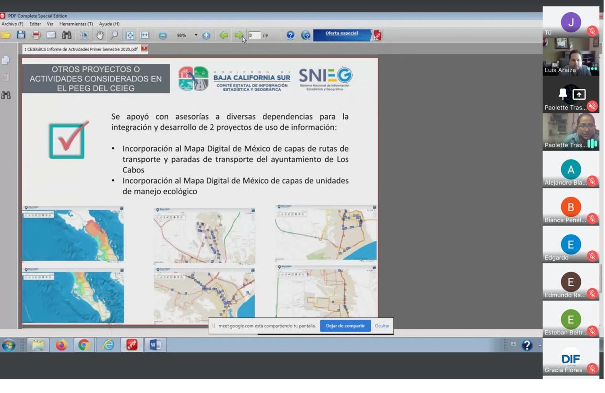Select the Hand pan tool
Screen dimensions: 605x393
(x=99, y=35)
